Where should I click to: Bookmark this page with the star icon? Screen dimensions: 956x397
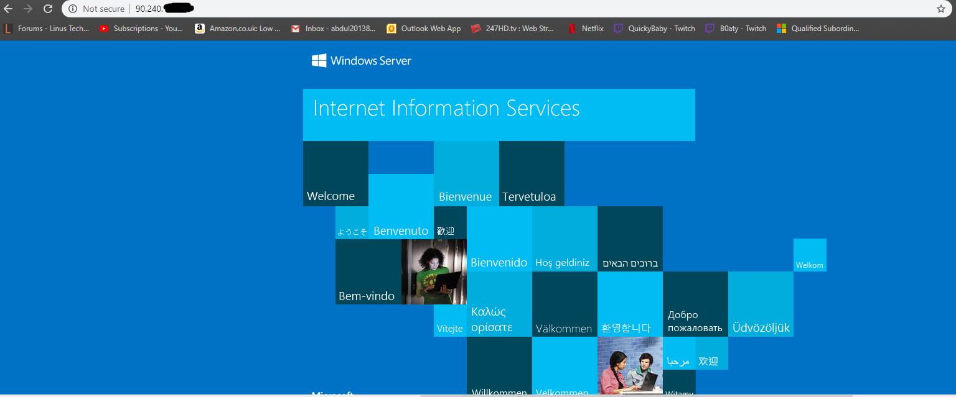coord(941,9)
